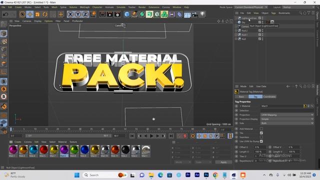Toggle Sky object visibility checkmark
This screenshot has width=320, height=180.
pos(259,22)
